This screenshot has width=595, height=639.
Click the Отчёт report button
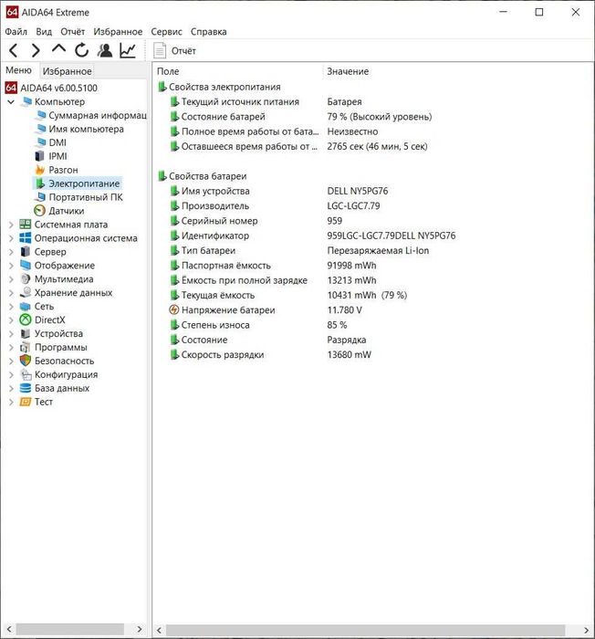pyautogui.click(x=175, y=51)
